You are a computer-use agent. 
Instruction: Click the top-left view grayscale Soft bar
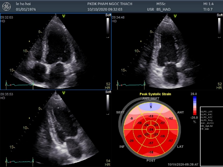tap(108, 28)
